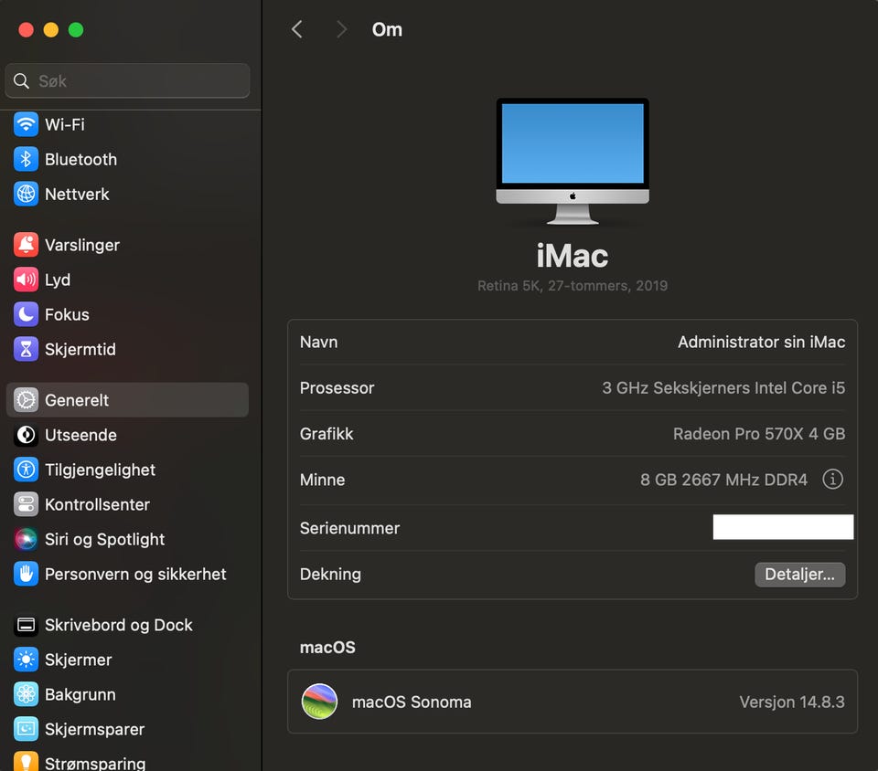Viewport: 878px width, 771px height.
Task: Click the graphics value Radeon Pro 570X 4 GB
Action: point(759,434)
